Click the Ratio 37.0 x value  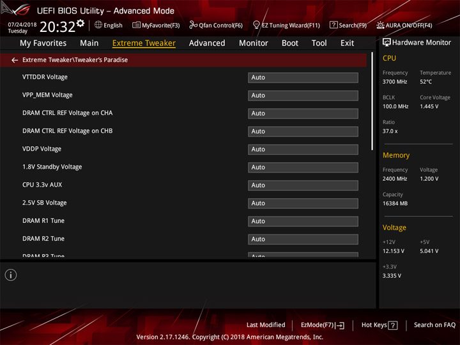(x=390, y=131)
